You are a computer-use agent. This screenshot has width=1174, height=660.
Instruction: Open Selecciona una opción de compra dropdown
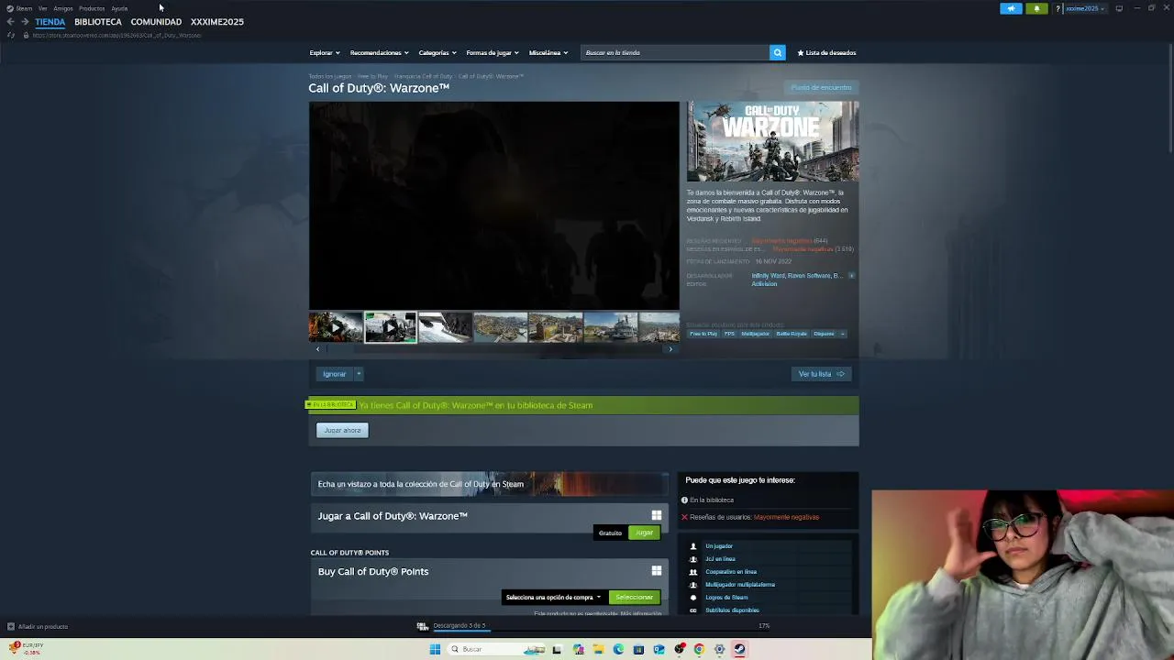tap(553, 597)
